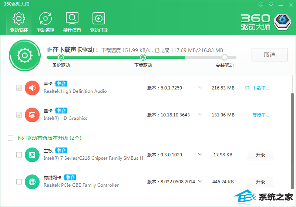Click the 兼容 badge next to 显卡
The height and width of the screenshot is (207, 296).
[61, 111]
